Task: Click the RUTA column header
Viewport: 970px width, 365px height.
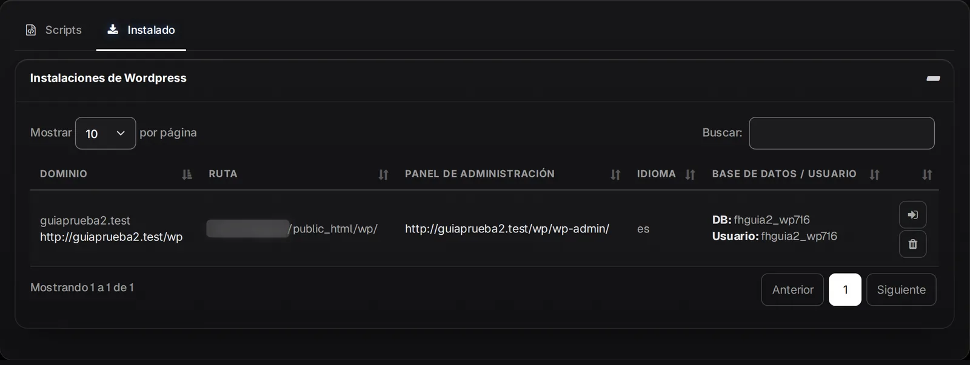Action: pos(223,174)
